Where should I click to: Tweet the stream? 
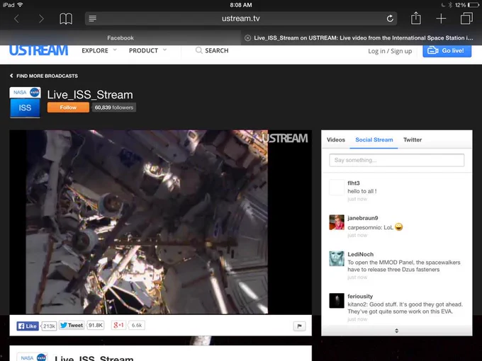point(72,325)
